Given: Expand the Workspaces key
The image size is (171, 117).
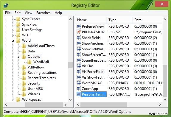Looking at the screenshot, I should pos(13,100).
